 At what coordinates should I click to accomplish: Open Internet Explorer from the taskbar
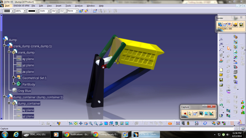pos(16,135)
